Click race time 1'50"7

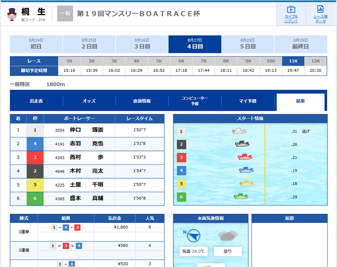click(140, 130)
